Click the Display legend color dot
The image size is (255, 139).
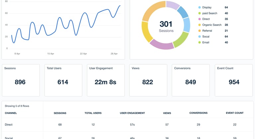pos(199,7)
